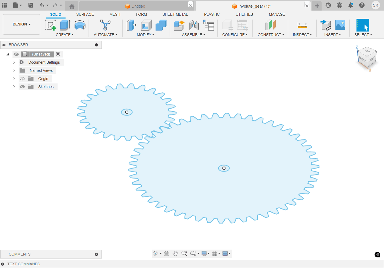Open the notifications bell
The height and width of the screenshot is (268, 384).
click(x=351, y=5)
